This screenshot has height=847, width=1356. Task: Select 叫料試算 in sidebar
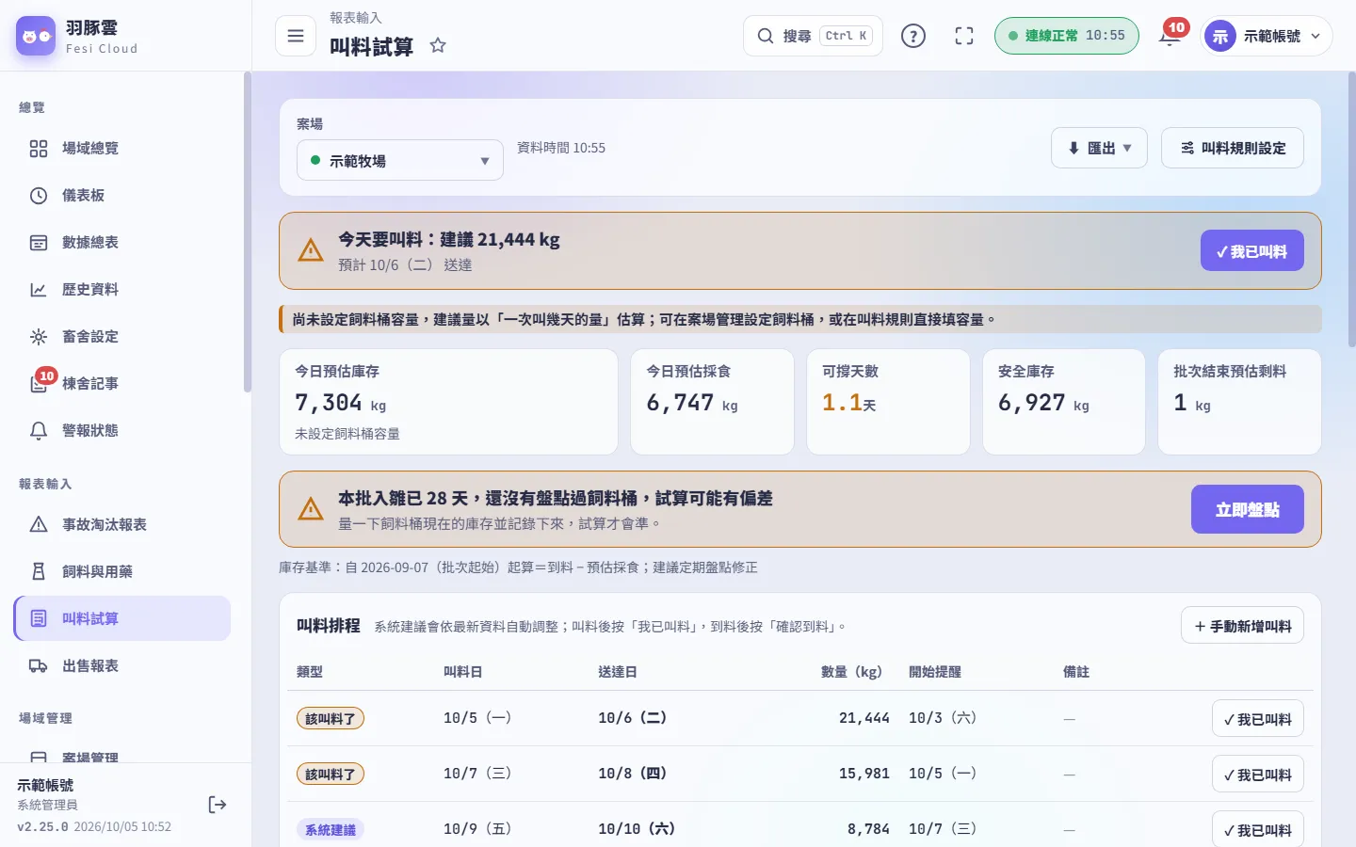122,618
